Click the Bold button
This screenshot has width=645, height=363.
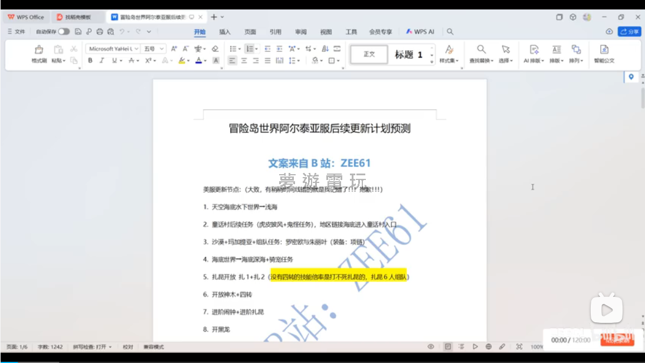tap(90, 60)
